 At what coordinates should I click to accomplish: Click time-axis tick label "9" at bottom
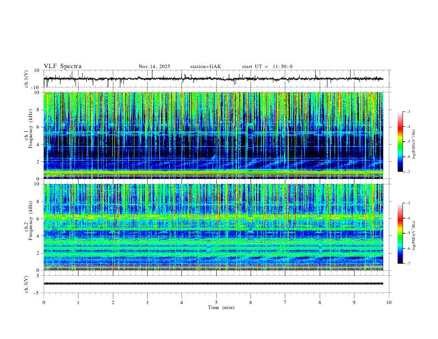354,302
